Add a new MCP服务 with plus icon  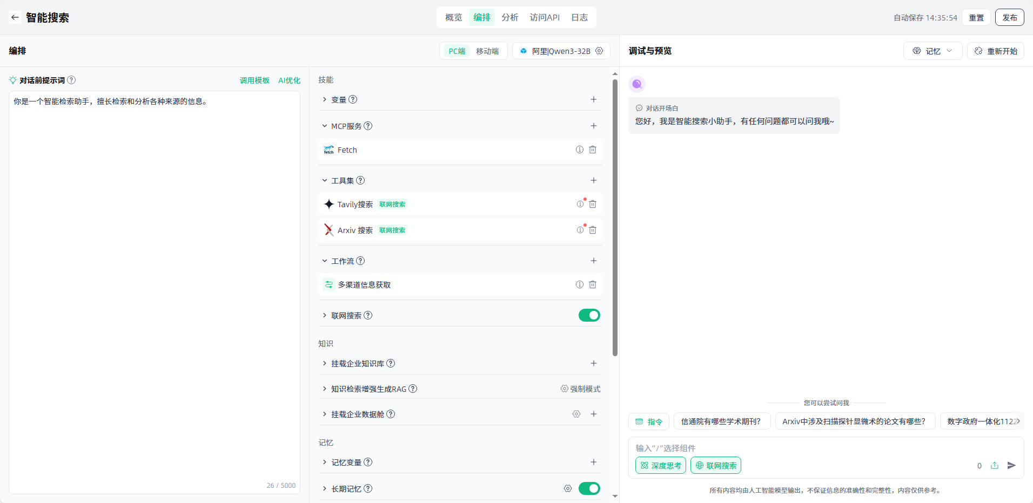click(x=593, y=126)
